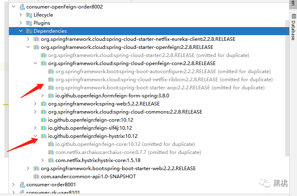The image size is (297, 196).
Task: Collapse feign-hystrix:10.12 dependency
Action: pos(36,136)
